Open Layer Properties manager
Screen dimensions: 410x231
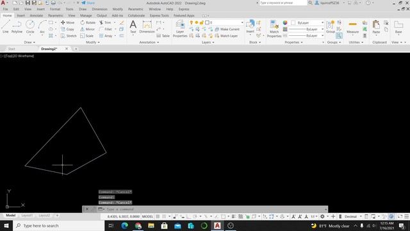tap(180, 29)
